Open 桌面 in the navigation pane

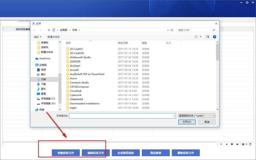41,94
